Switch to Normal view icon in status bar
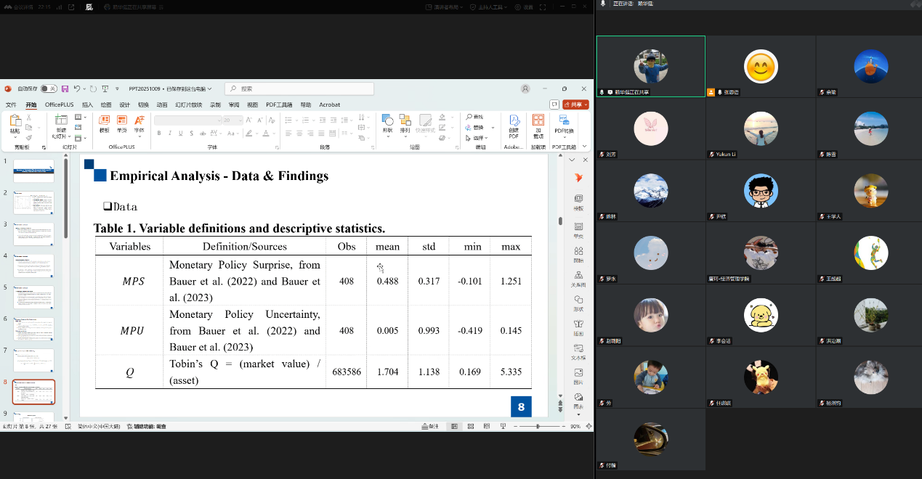This screenshot has width=922, height=479. click(x=454, y=427)
